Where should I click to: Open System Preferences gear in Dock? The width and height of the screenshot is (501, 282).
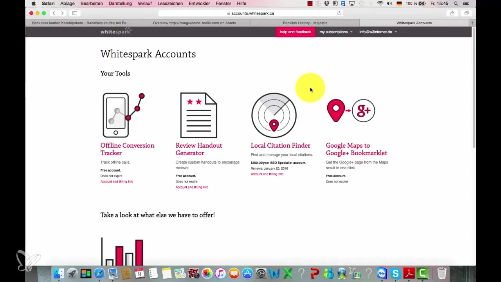(x=261, y=273)
